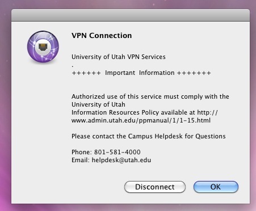
Task: Click the Campus Helpdesk contact line
Action: point(149,136)
